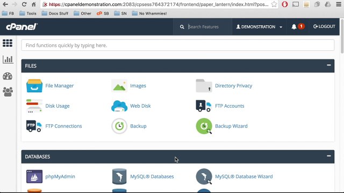The image size is (344, 193).
Task: Click the cast extension icon
Action: pyautogui.click(x=296, y=4)
